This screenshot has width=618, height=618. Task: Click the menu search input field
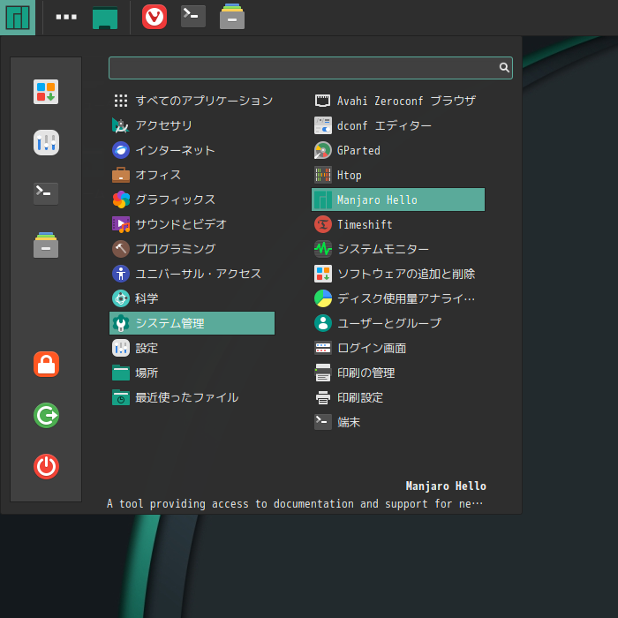coord(302,67)
